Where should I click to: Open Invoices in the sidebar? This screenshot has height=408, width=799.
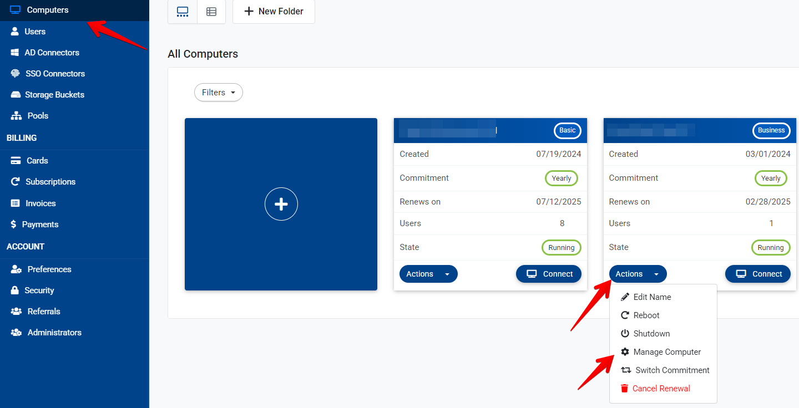[x=41, y=203]
